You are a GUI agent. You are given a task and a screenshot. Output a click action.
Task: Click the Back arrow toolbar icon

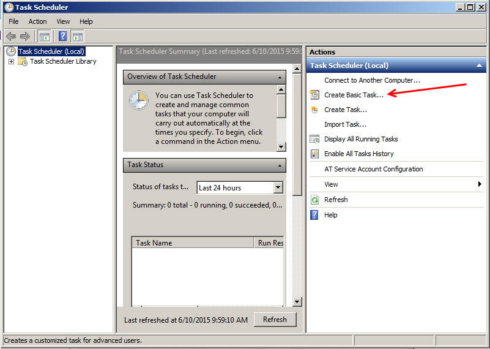click(x=11, y=37)
